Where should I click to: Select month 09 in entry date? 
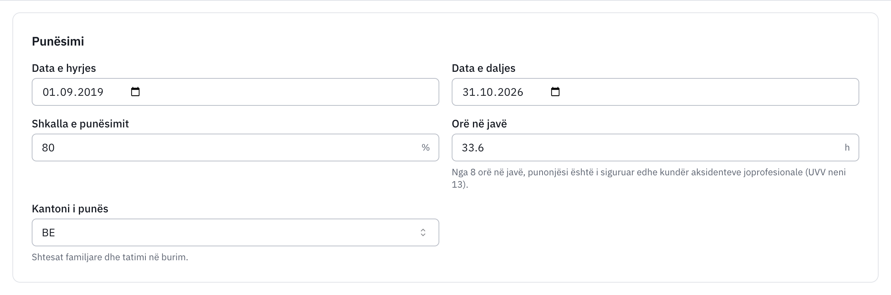66,92
